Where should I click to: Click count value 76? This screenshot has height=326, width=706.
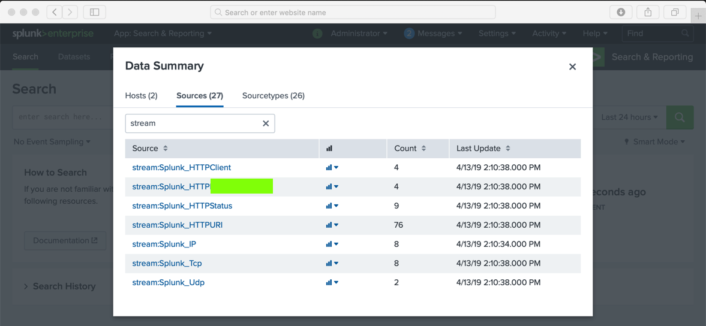[398, 225]
